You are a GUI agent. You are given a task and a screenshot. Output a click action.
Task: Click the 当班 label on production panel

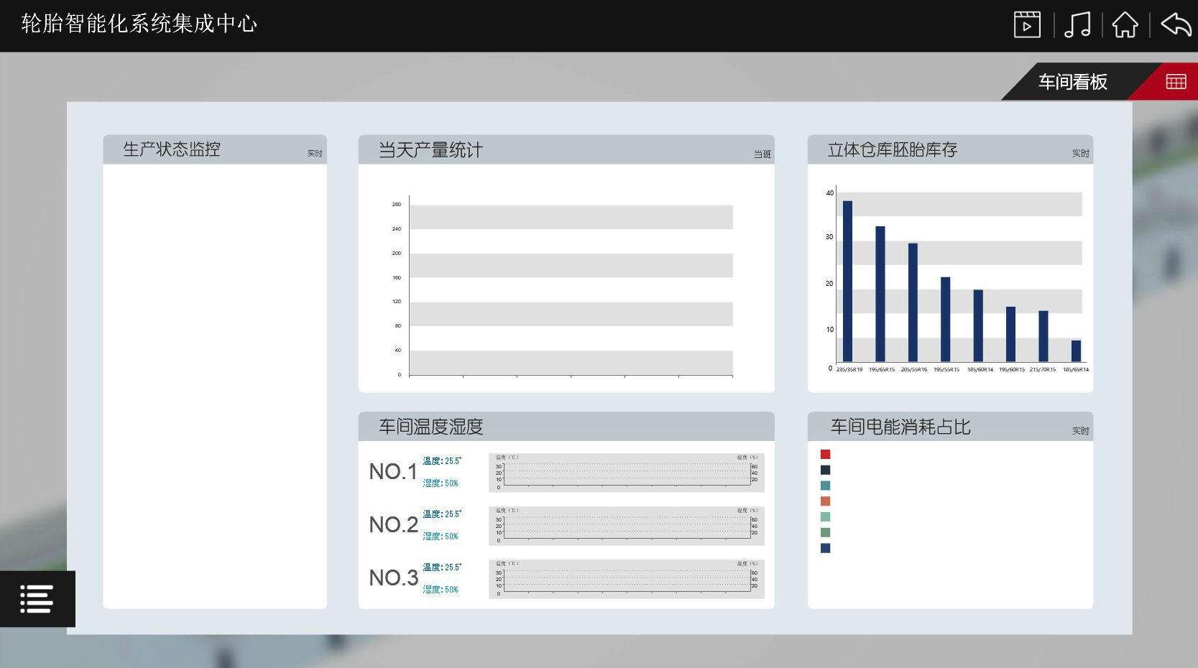[x=762, y=154]
